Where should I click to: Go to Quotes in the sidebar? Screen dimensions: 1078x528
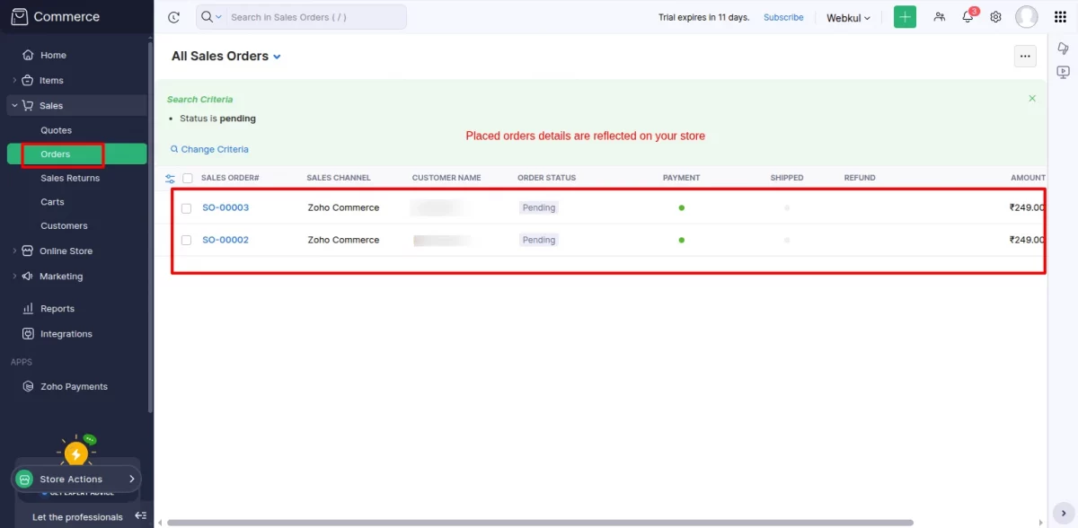point(56,130)
